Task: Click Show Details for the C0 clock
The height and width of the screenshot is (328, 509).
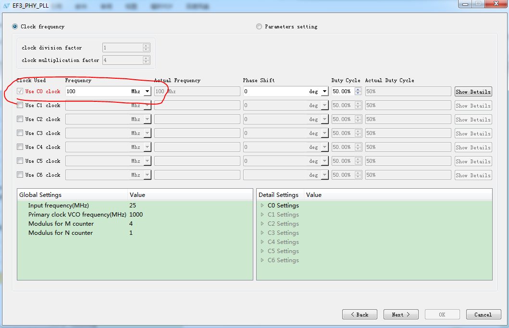Action: [x=473, y=92]
